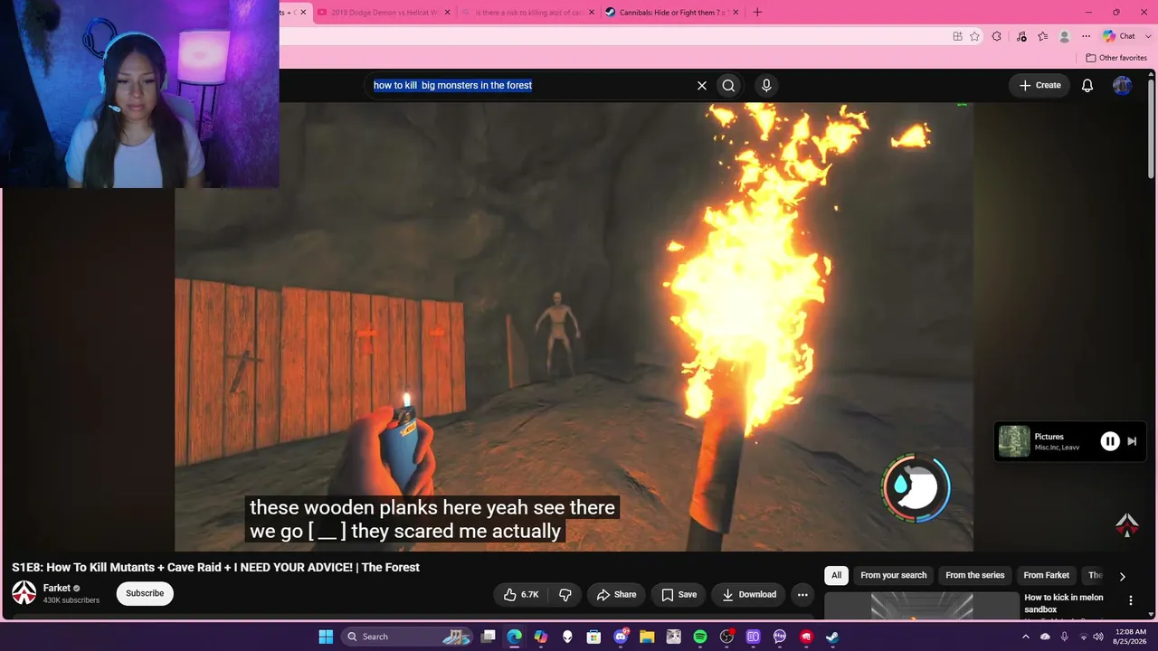Open OBS Studio from the taskbar
The width and height of the screenshot is (1158, 651).
click(x=726, y=637)
